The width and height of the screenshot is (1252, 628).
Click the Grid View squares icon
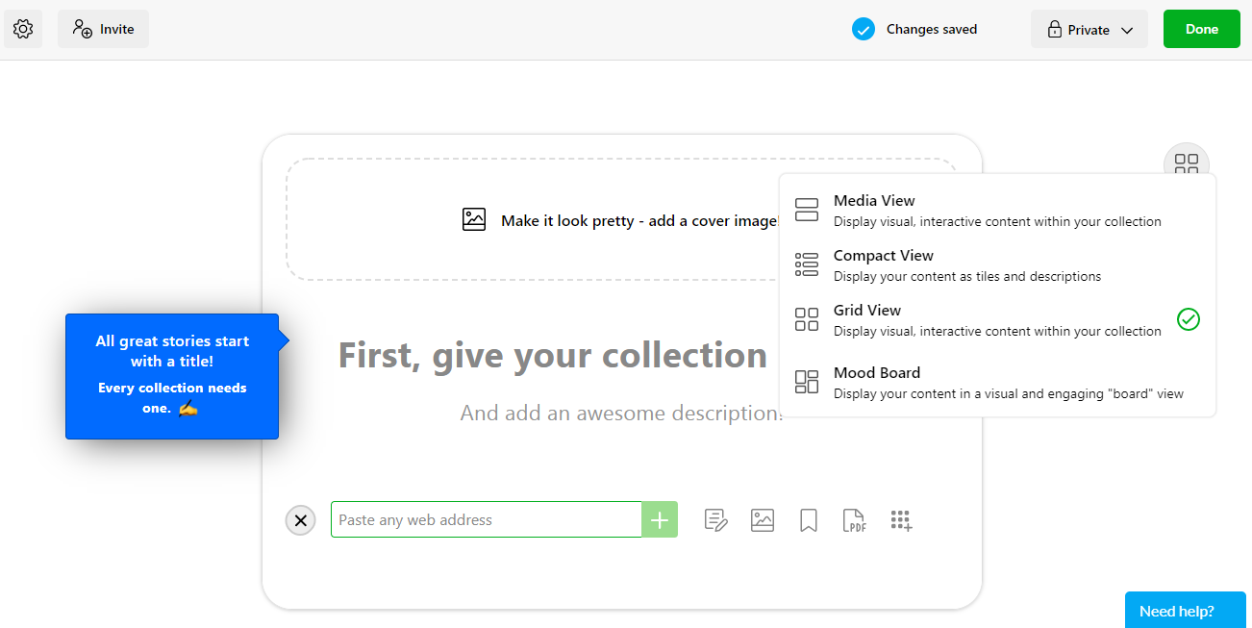point(807,319)
